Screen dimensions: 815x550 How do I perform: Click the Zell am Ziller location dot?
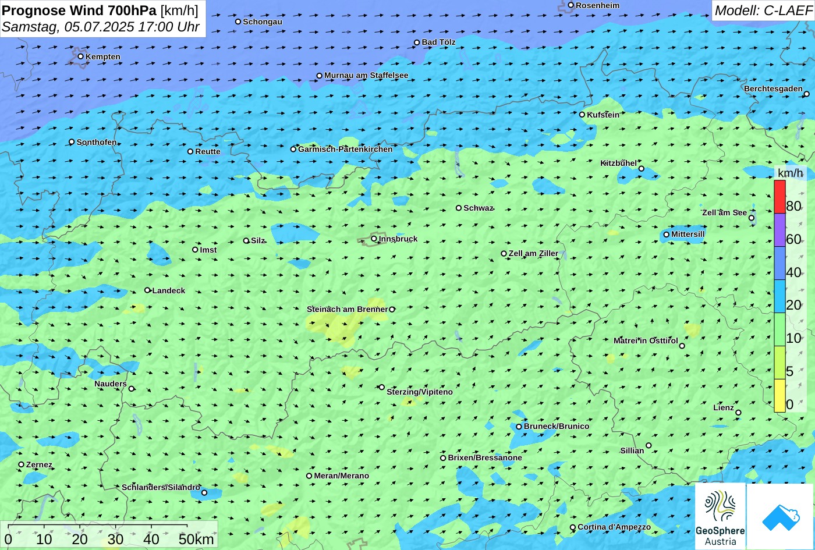[504, 254]
